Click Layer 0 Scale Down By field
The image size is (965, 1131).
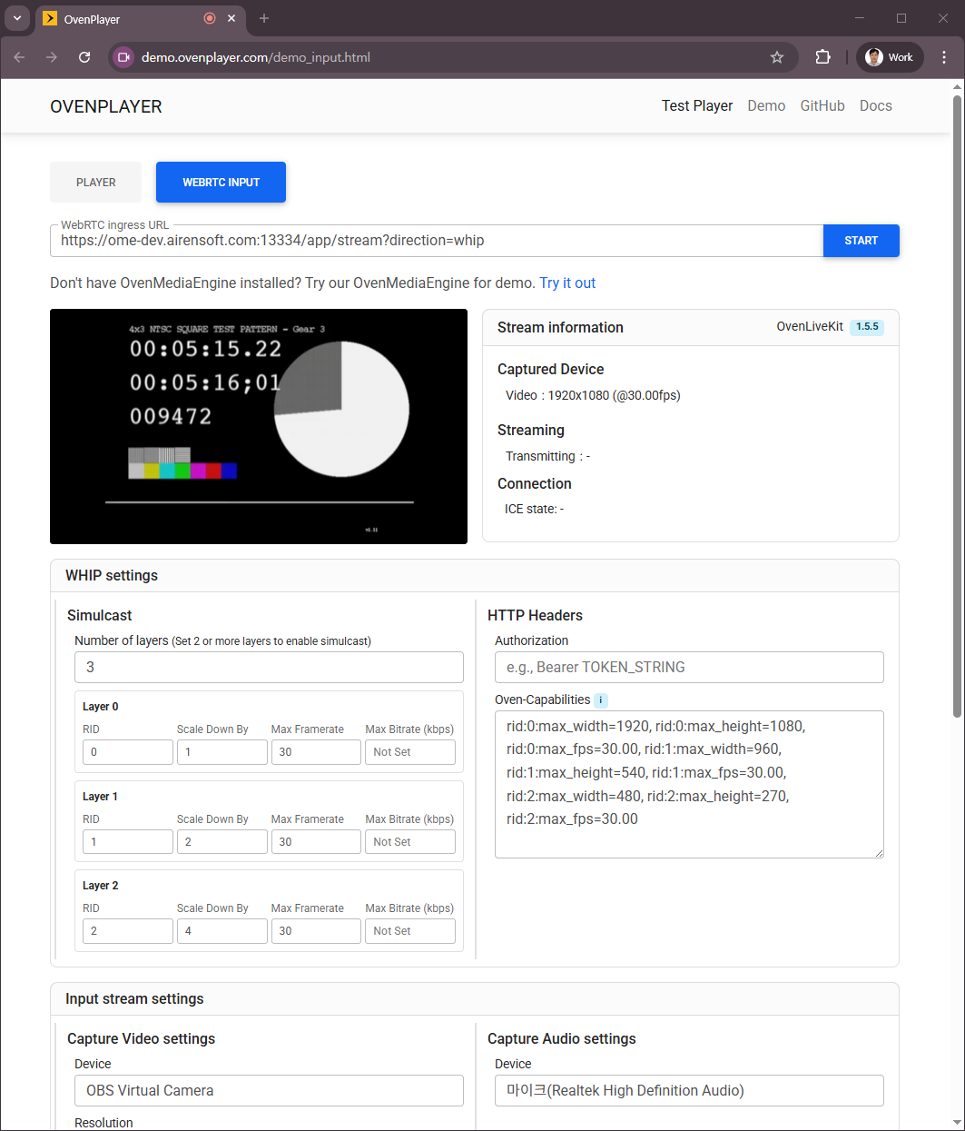222,752
